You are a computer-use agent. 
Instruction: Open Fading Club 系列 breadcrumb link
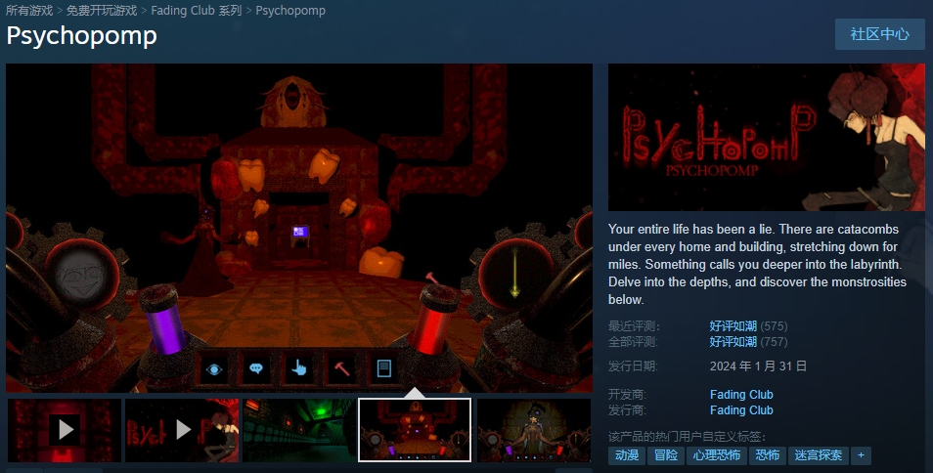pyautogui.click(x=197, y=11)
